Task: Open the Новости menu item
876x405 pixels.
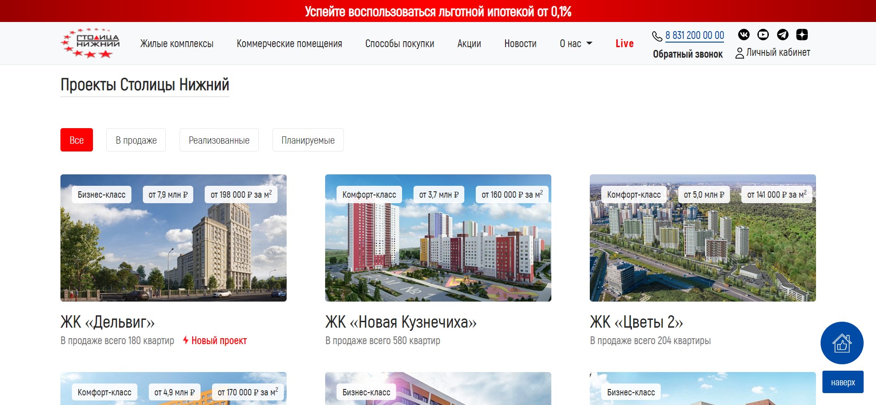Action: (520, 43)
